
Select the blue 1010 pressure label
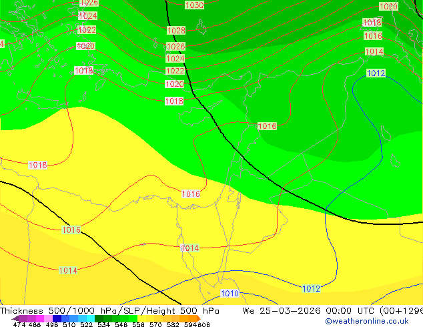point(230,293)
